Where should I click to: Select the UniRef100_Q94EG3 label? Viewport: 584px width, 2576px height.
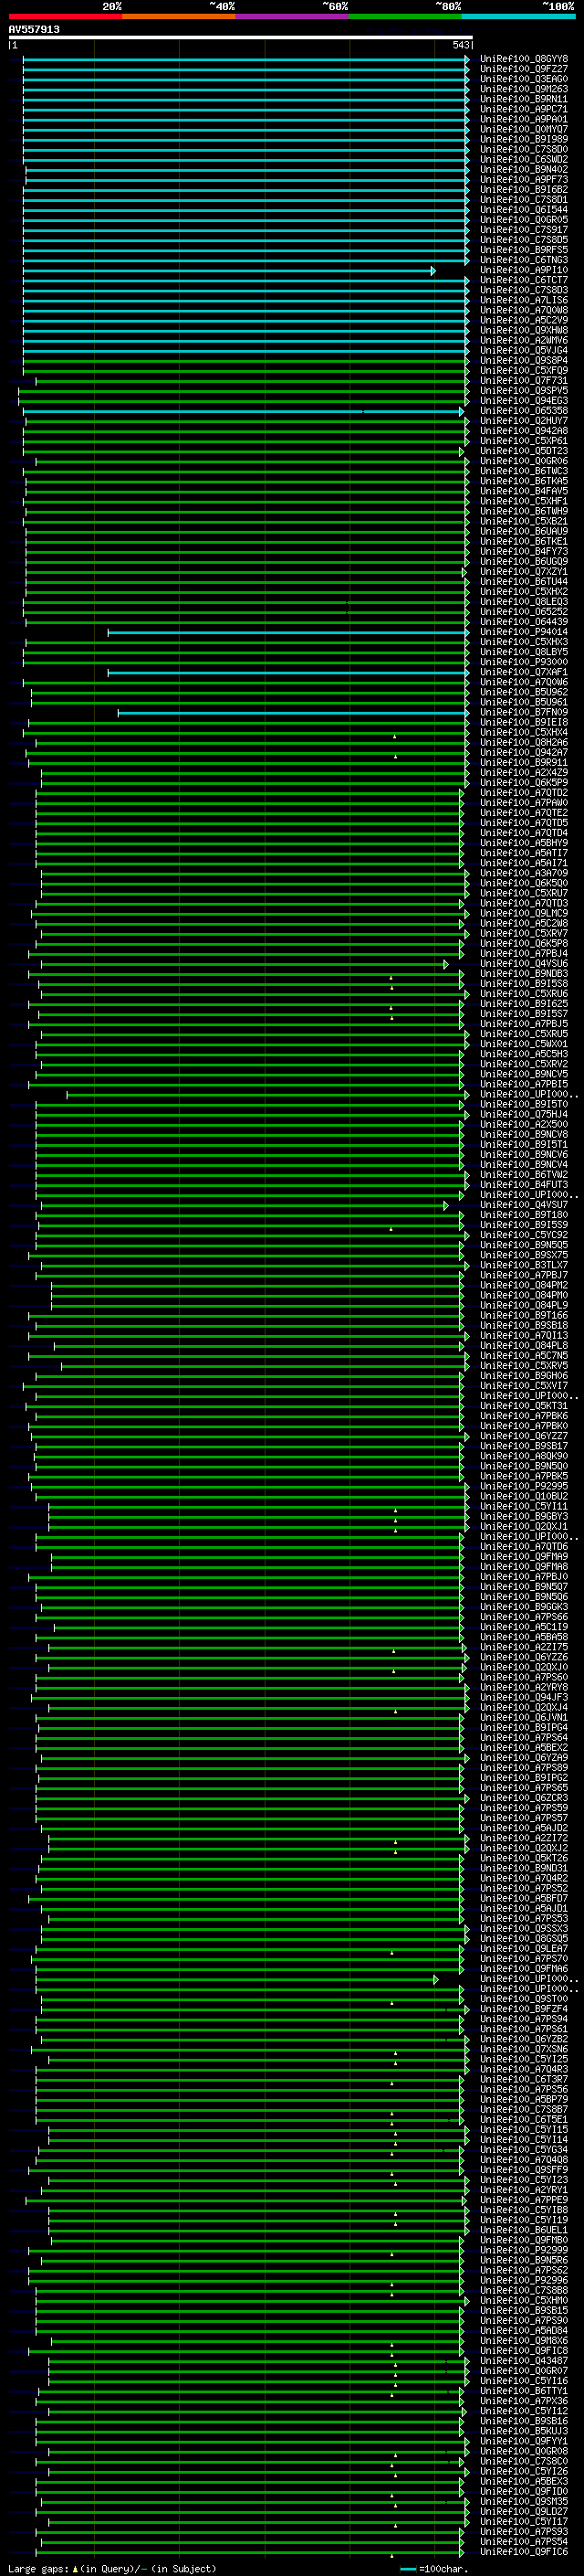[523, 401]
